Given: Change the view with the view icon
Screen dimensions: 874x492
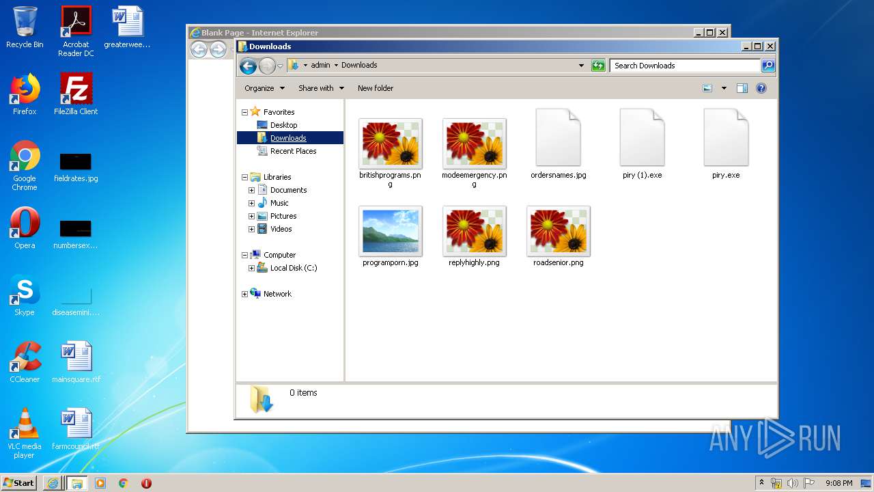Looking at the screenshot, I should (x=707, y=88).
